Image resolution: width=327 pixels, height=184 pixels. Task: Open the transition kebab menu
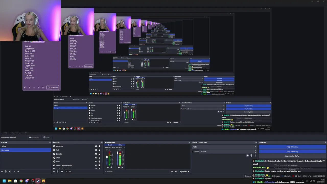(255, 155)
